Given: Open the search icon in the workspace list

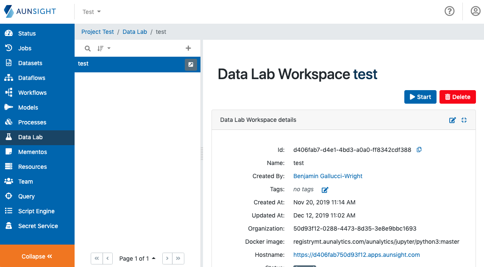Looking at the screenshot, I should pos(87,48).
